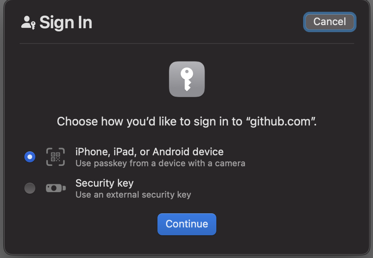The image size is (373, 258).
Task: Click the "Choose how you'd like to sign in" prompt
Action: coord(149,122)
